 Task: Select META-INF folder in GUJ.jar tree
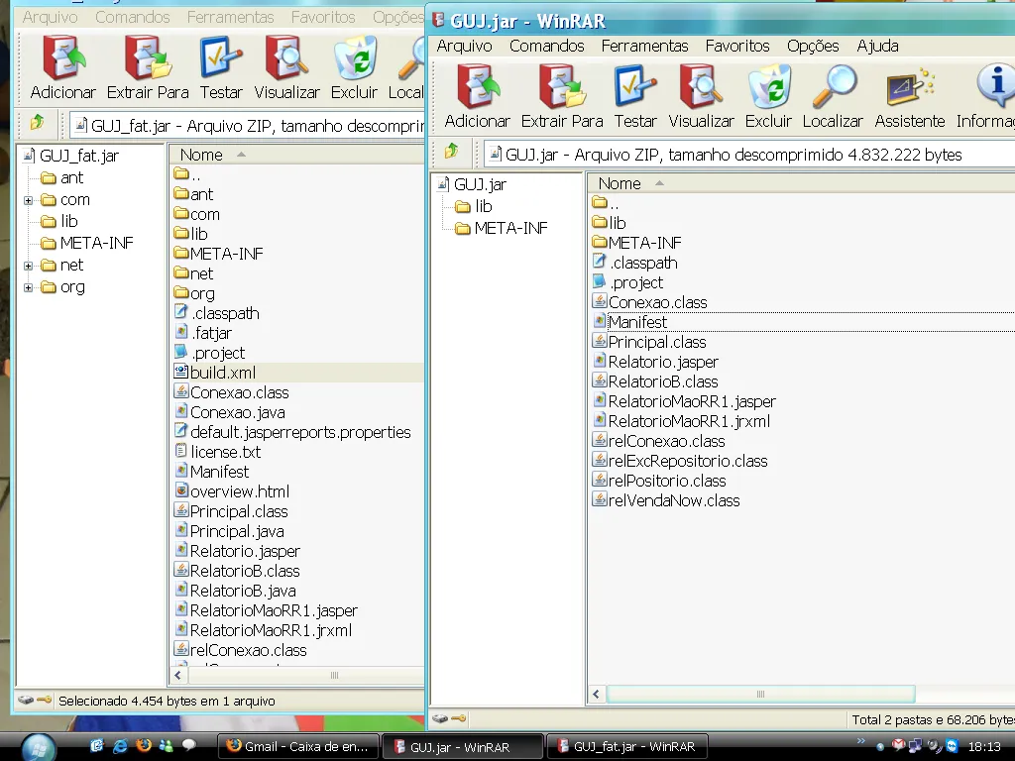[510, 228]
